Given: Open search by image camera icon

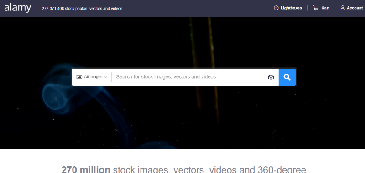Looking at the screenshot, I should click(271, 77).
